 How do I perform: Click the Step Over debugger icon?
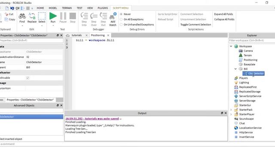pos(94,16)
